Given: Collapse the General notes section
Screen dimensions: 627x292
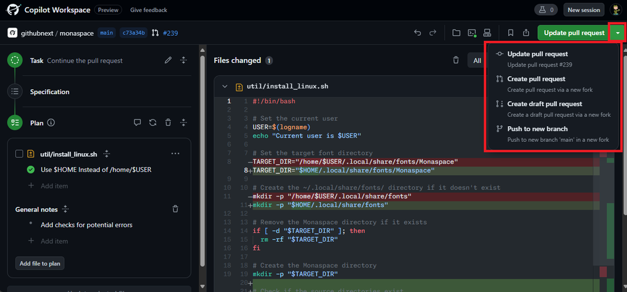Looking at the screenshot, I should coord(65,209).
